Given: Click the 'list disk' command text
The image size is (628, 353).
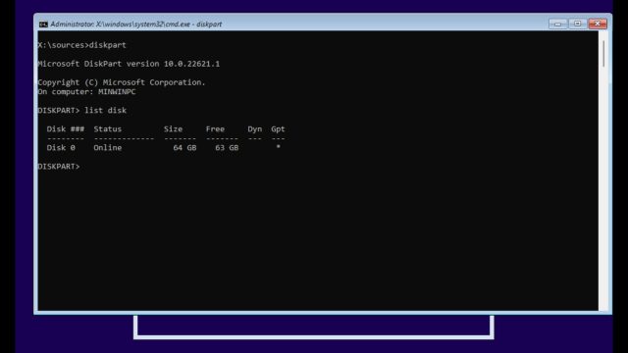Looking at the screenshot, I should pos(105,111).
